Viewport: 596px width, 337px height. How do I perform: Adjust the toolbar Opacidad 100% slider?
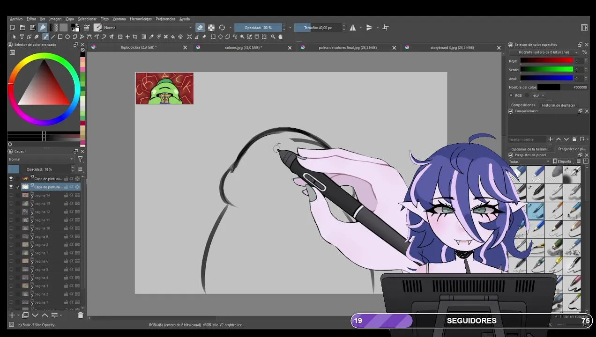click(x=258, y=28)
